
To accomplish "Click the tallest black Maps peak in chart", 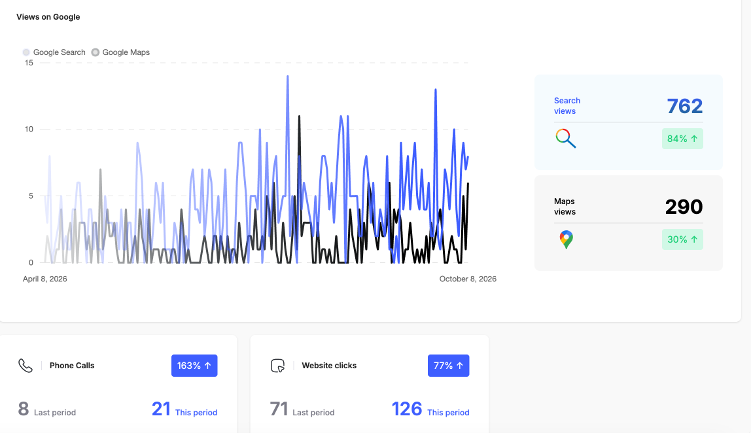I will coord(300,117).
